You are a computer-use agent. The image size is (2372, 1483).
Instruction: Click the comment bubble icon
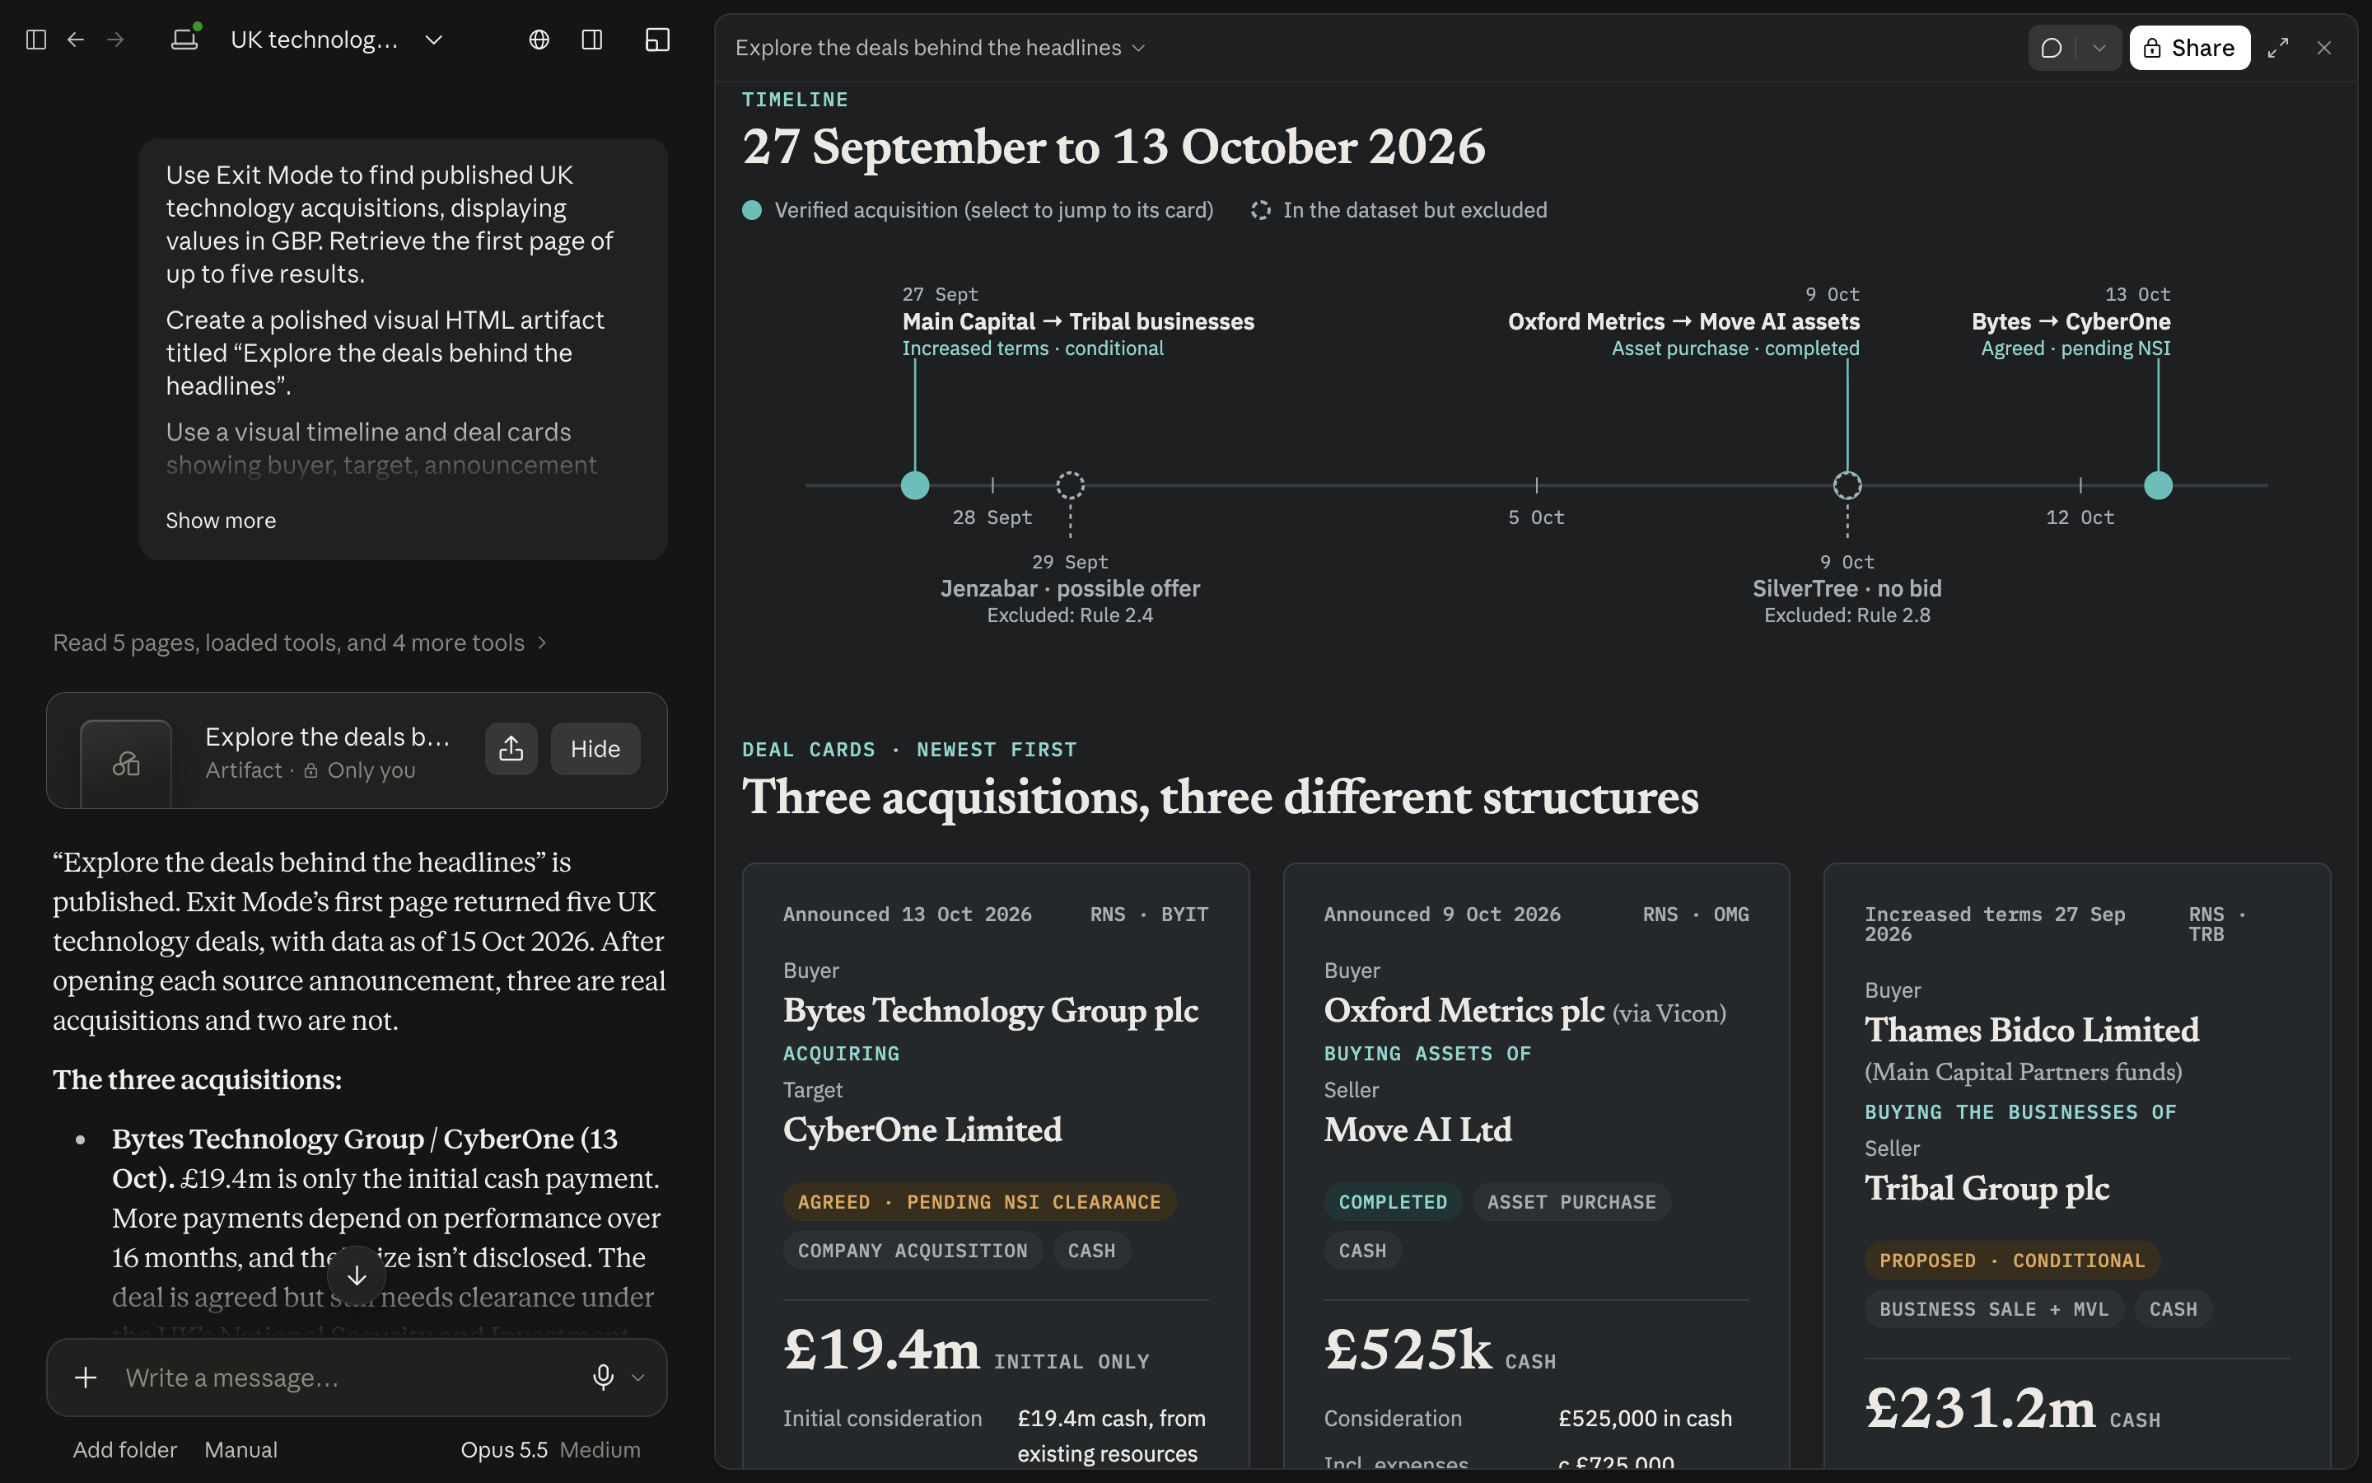tap(2052, 48)
